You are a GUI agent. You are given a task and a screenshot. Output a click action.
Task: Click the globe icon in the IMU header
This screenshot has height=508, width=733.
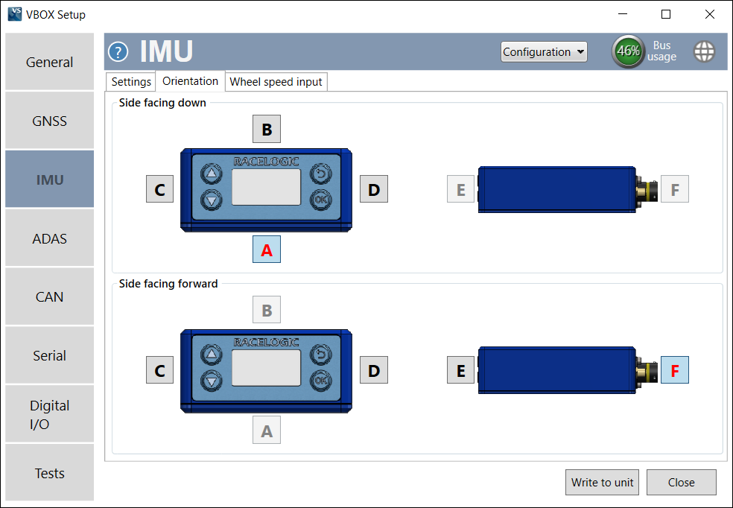[704, 51]
